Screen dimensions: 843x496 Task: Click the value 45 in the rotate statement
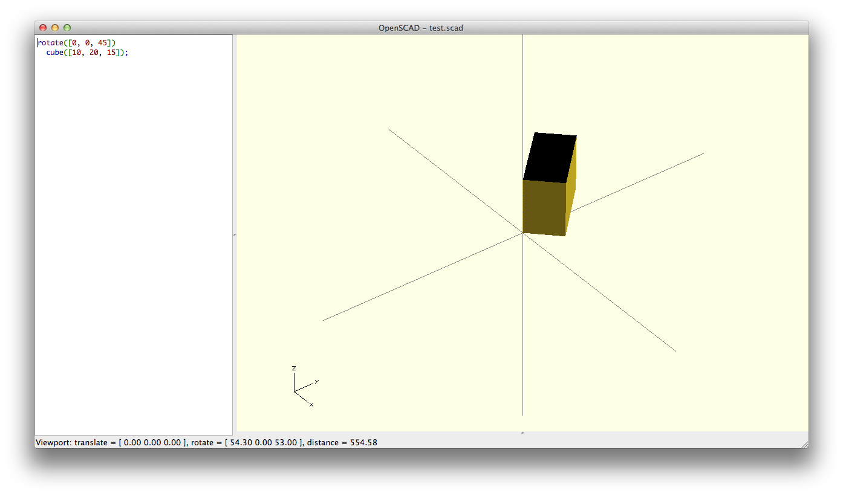pos(102,42)
